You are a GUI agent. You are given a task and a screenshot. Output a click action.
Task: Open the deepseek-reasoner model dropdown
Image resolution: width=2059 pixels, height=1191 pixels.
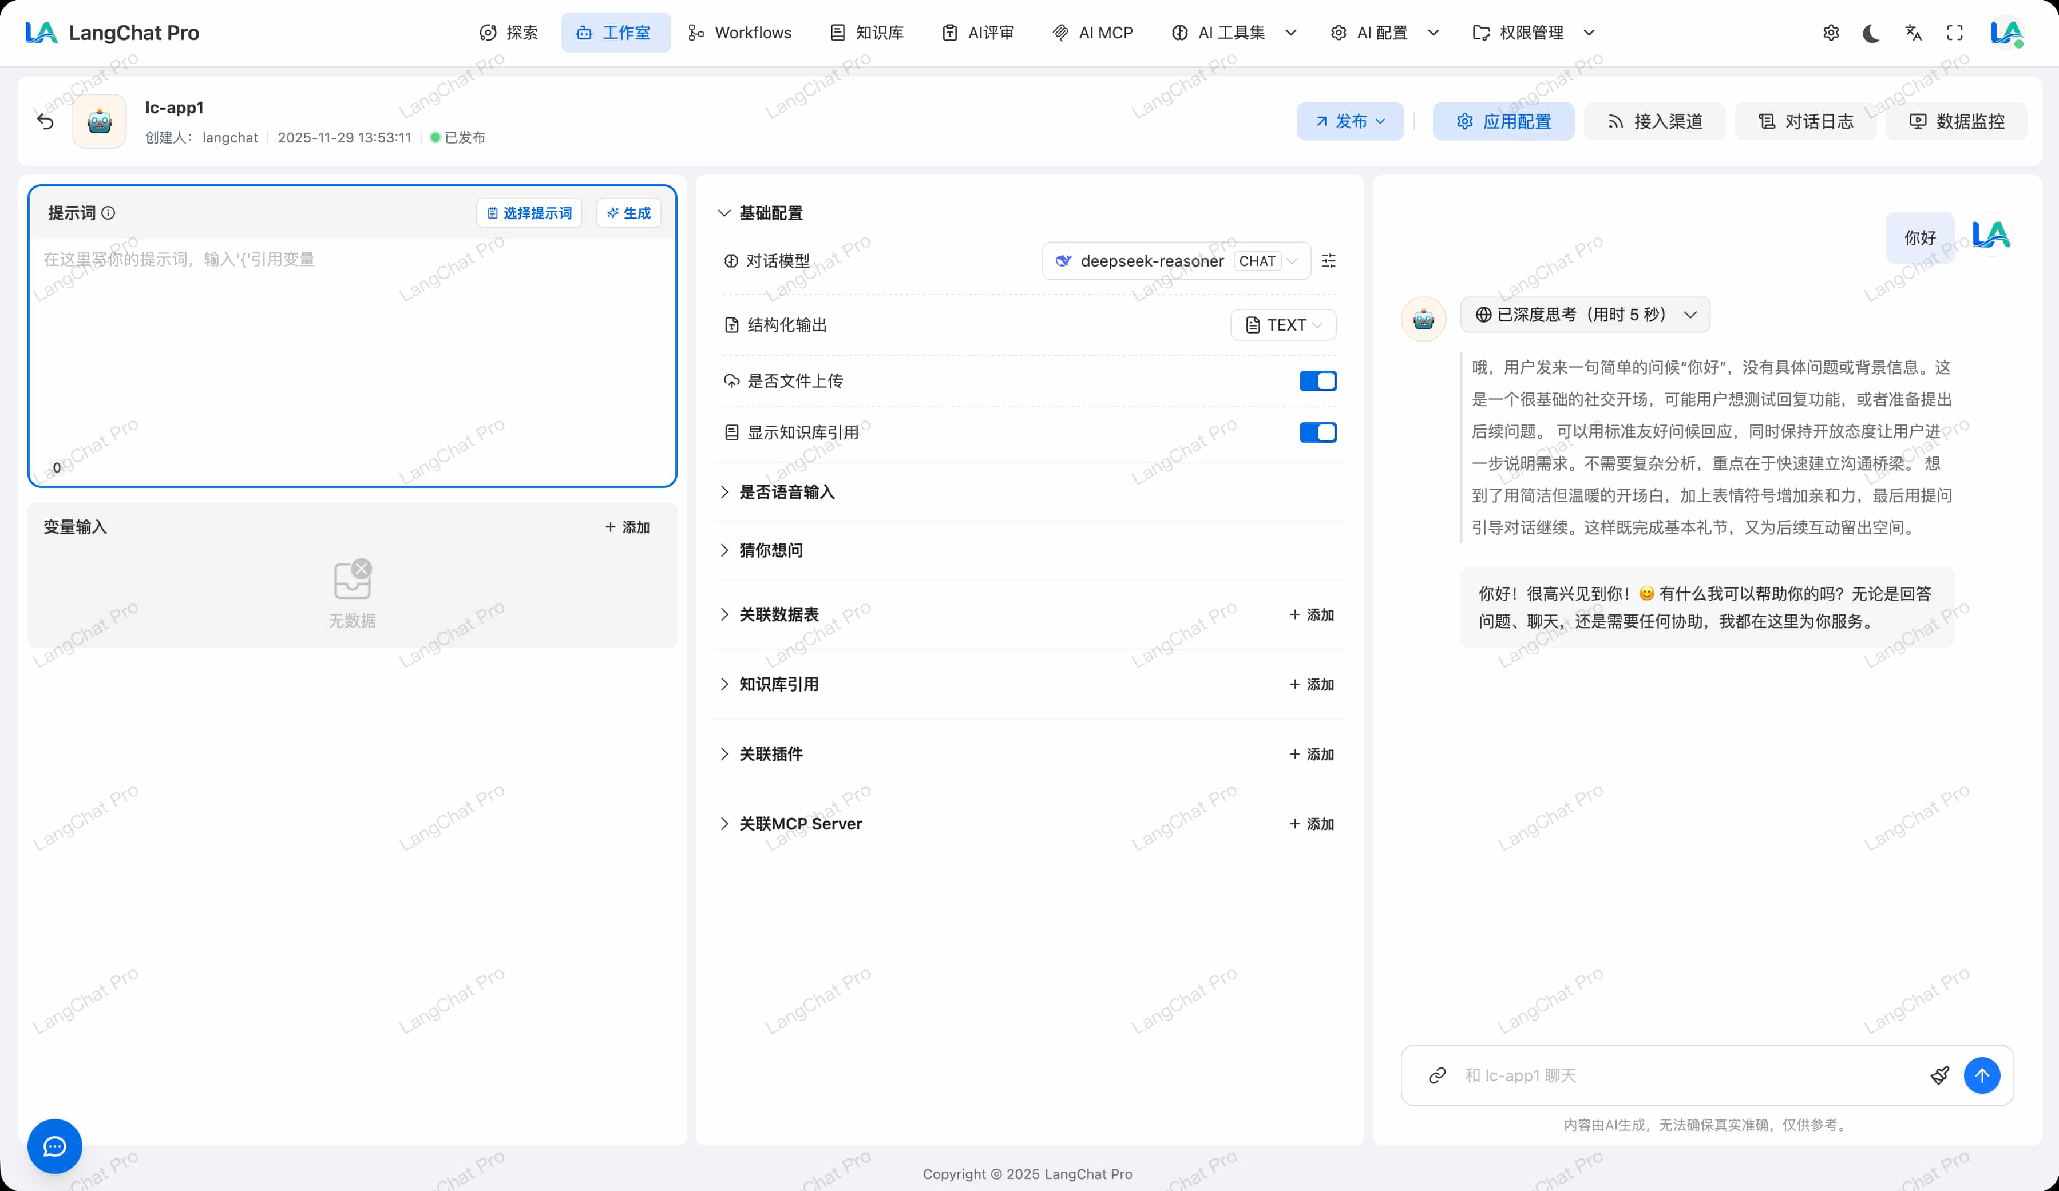coord(1176,261)
